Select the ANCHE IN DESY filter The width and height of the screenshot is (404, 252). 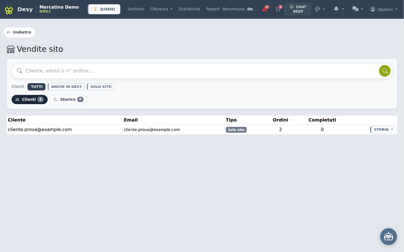66,87
